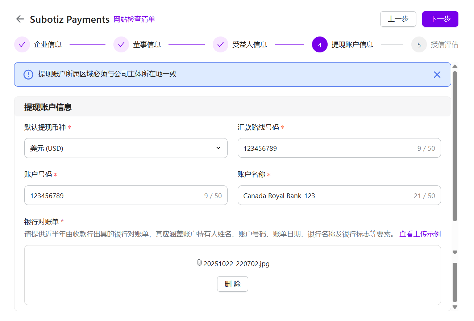Image resolution: width=474 pixels, height=321 pixels.
Task: Click step 5 circle for 授信评估
Action: click(x=419, y=45)
